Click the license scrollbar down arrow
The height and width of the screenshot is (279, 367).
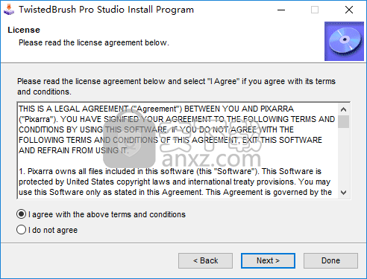[344, 193]
